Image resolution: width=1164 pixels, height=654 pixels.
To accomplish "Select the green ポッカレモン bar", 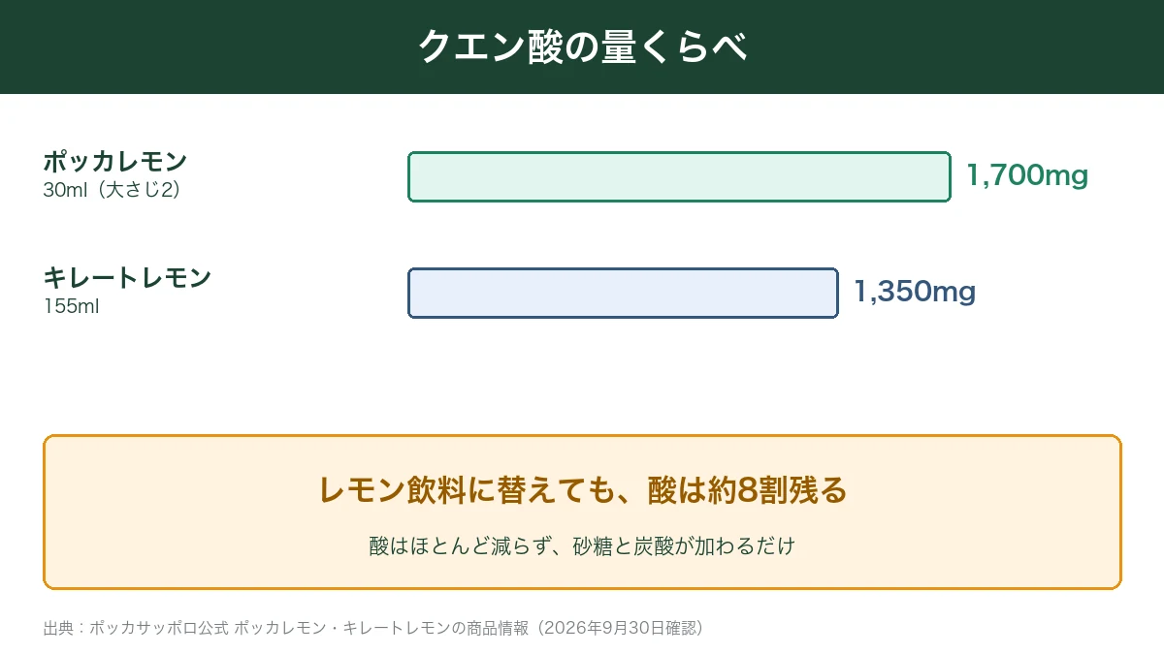I will click(x=679, y=176).
